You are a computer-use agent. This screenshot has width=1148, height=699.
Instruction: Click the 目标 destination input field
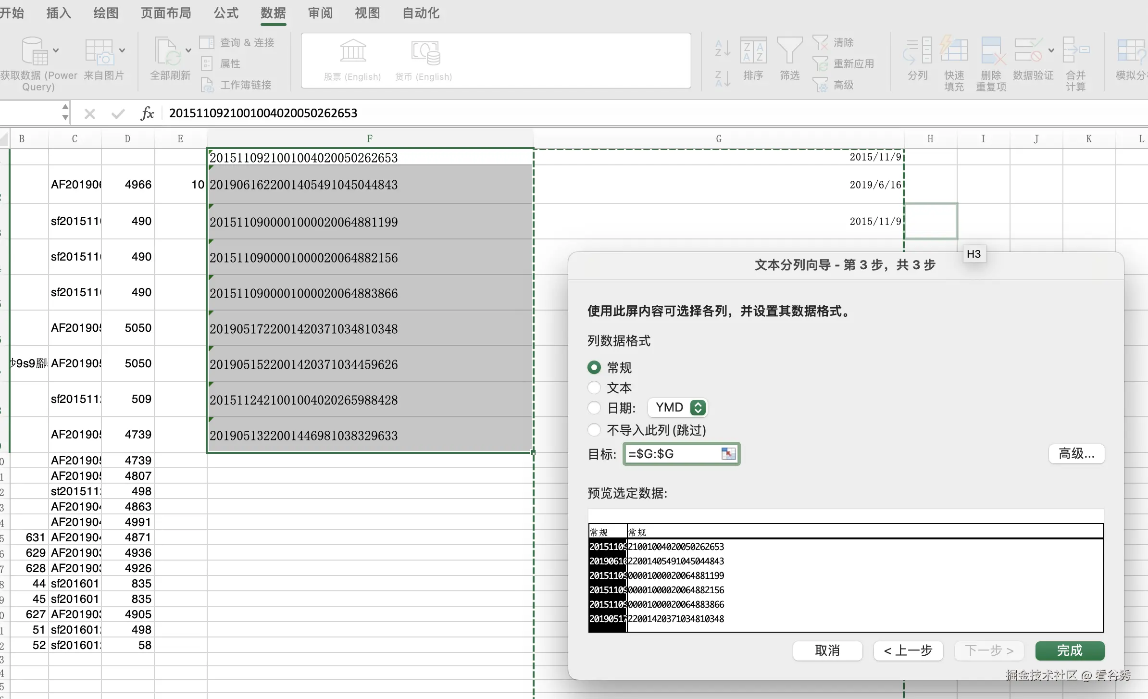672,453
